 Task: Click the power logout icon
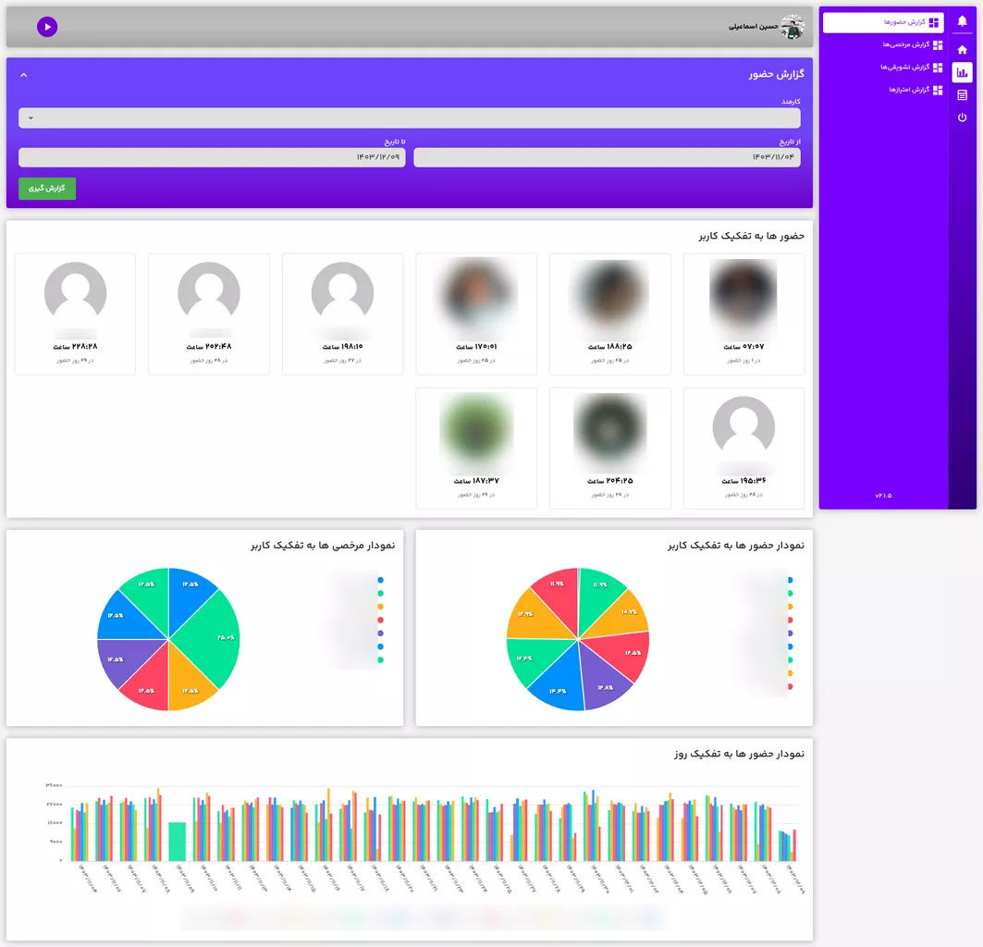coord(962,117)
